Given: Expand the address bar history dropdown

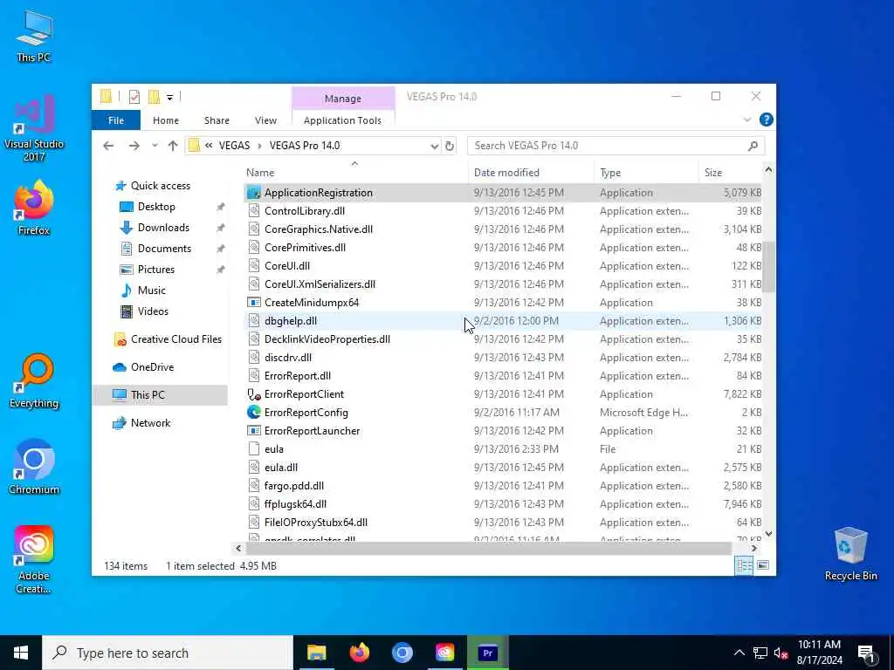Looking at the screenshot, I should [434, 147].
